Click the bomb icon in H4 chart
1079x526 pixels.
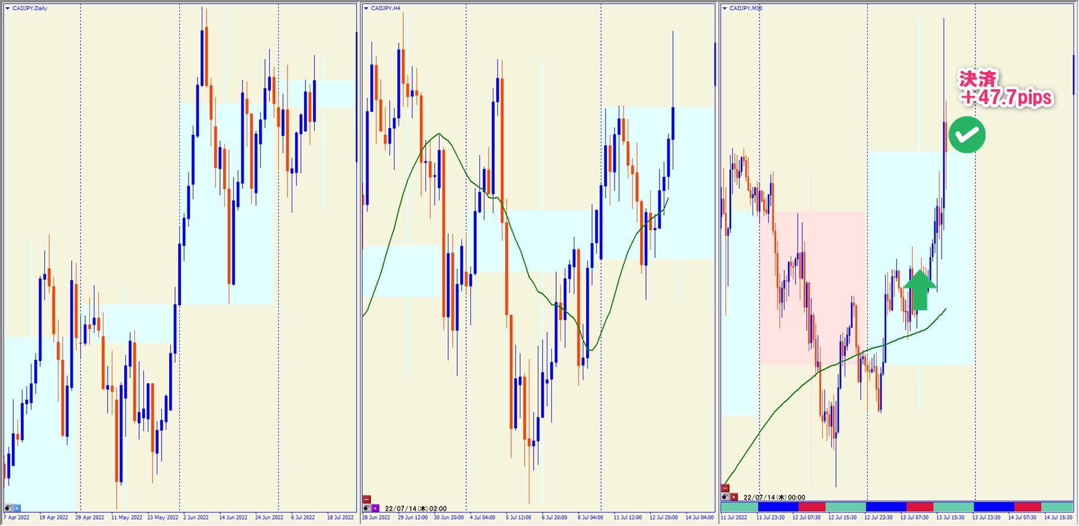pyautogui.click(x=367, y=508)
